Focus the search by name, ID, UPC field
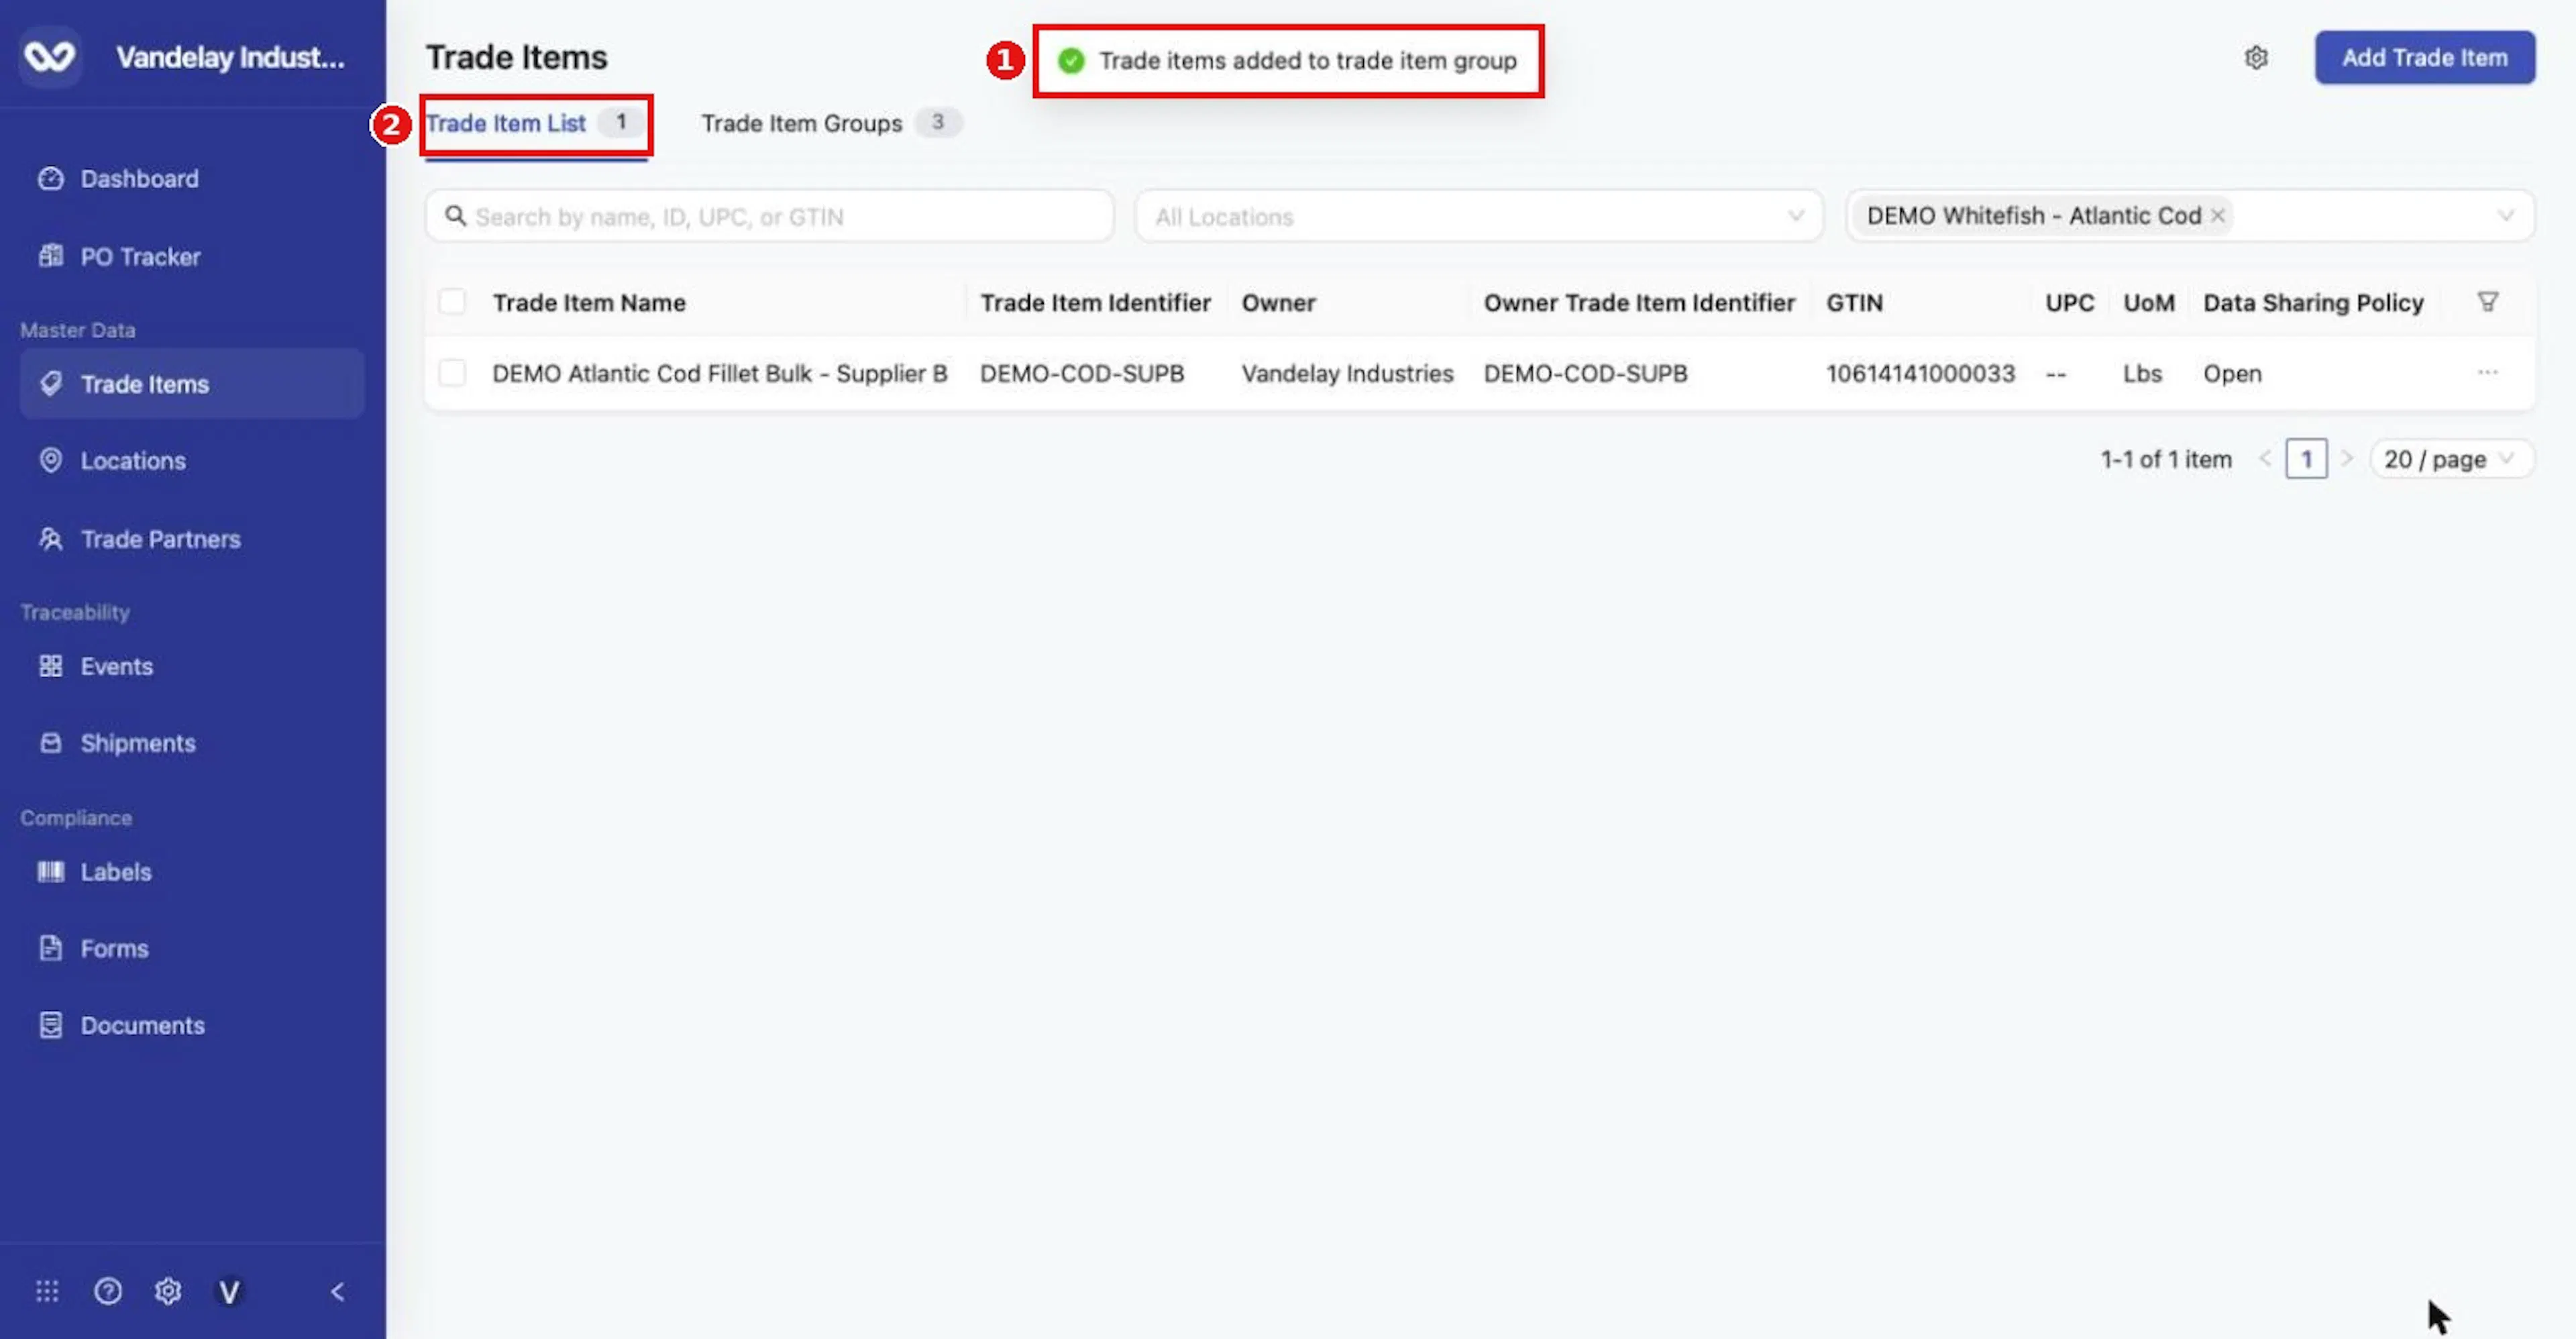The width and height of the screenshot is (2576, 1339). (770, 216)
